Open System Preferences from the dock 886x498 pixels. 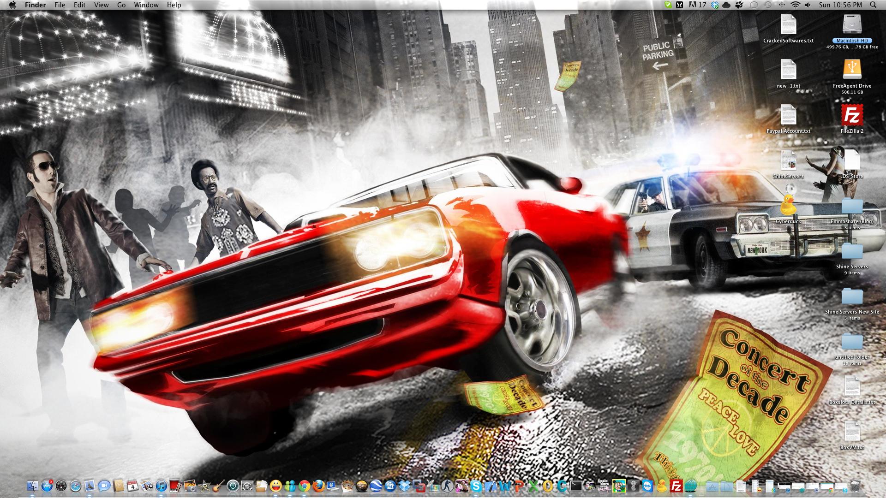[247, 486]
